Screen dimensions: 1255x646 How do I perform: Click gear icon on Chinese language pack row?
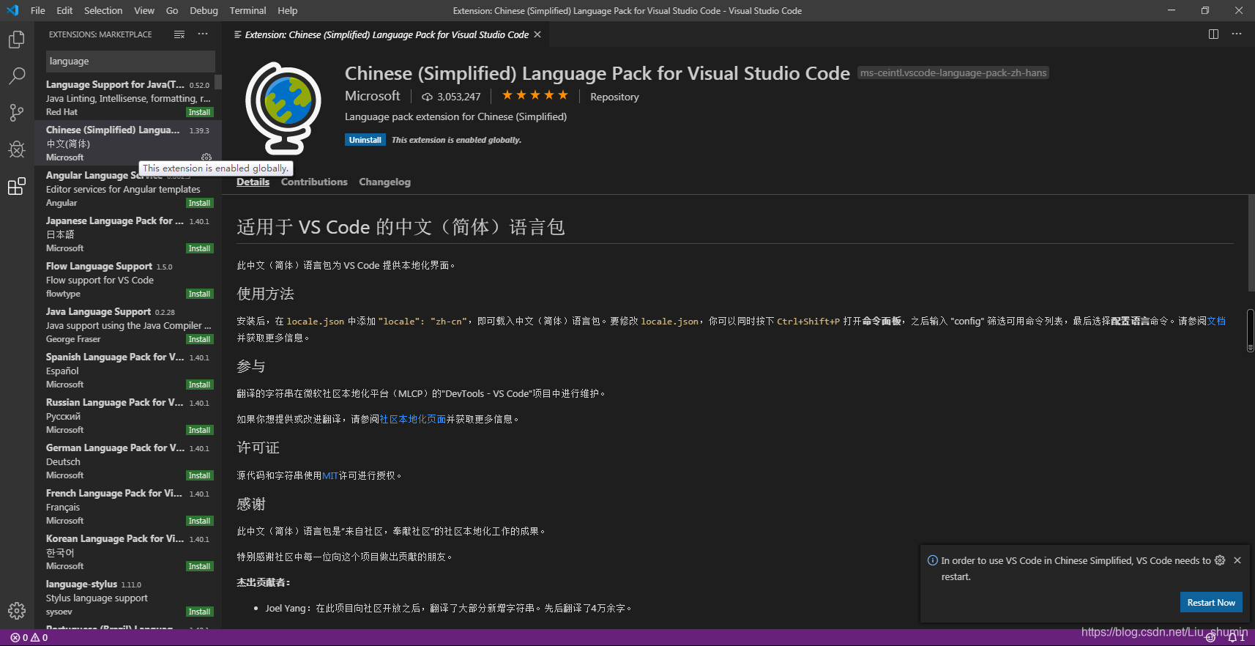pos(206,157)
